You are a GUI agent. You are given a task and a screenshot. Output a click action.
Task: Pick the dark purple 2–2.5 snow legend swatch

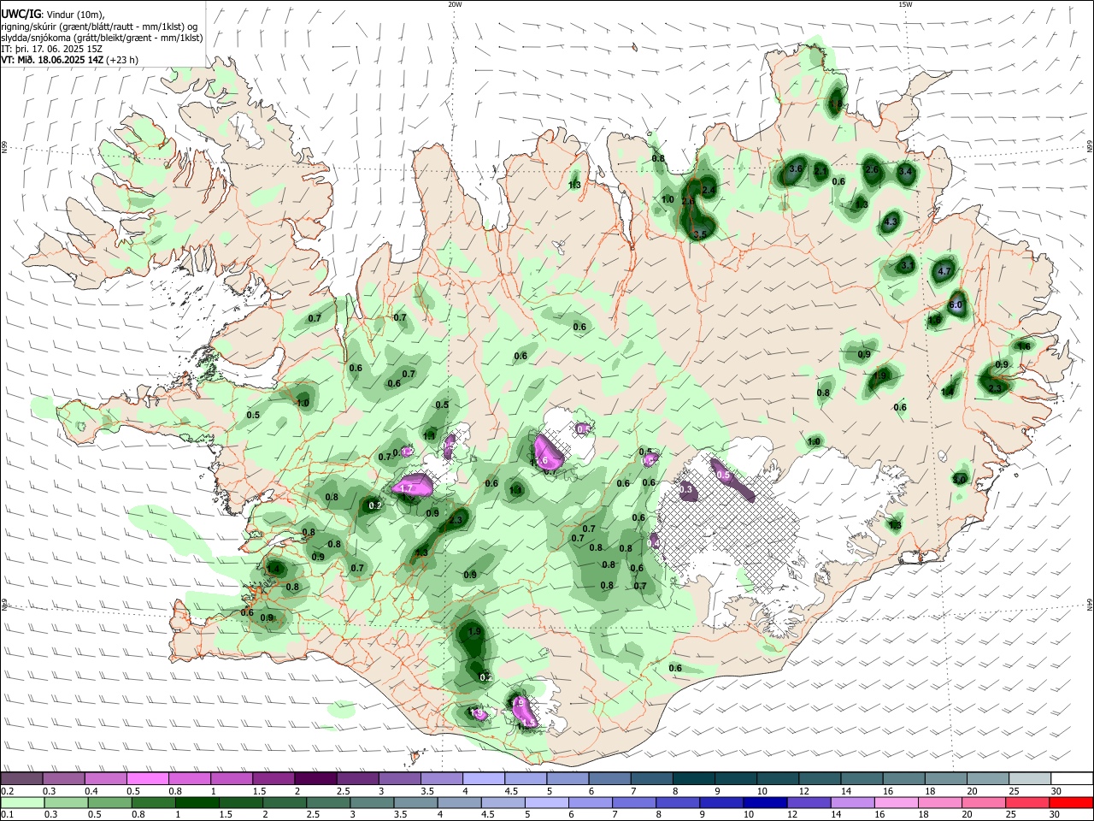(x=316, y=778)
